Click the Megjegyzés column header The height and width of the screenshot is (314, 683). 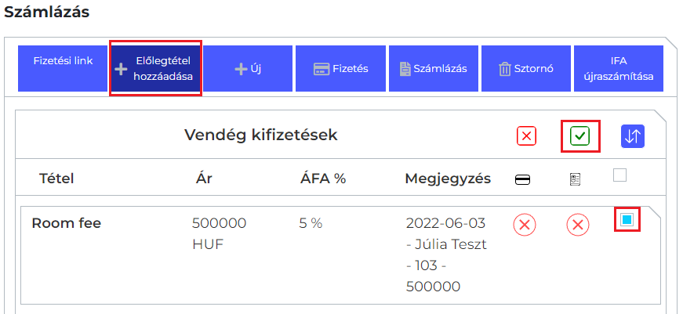(x=448, y=179)
